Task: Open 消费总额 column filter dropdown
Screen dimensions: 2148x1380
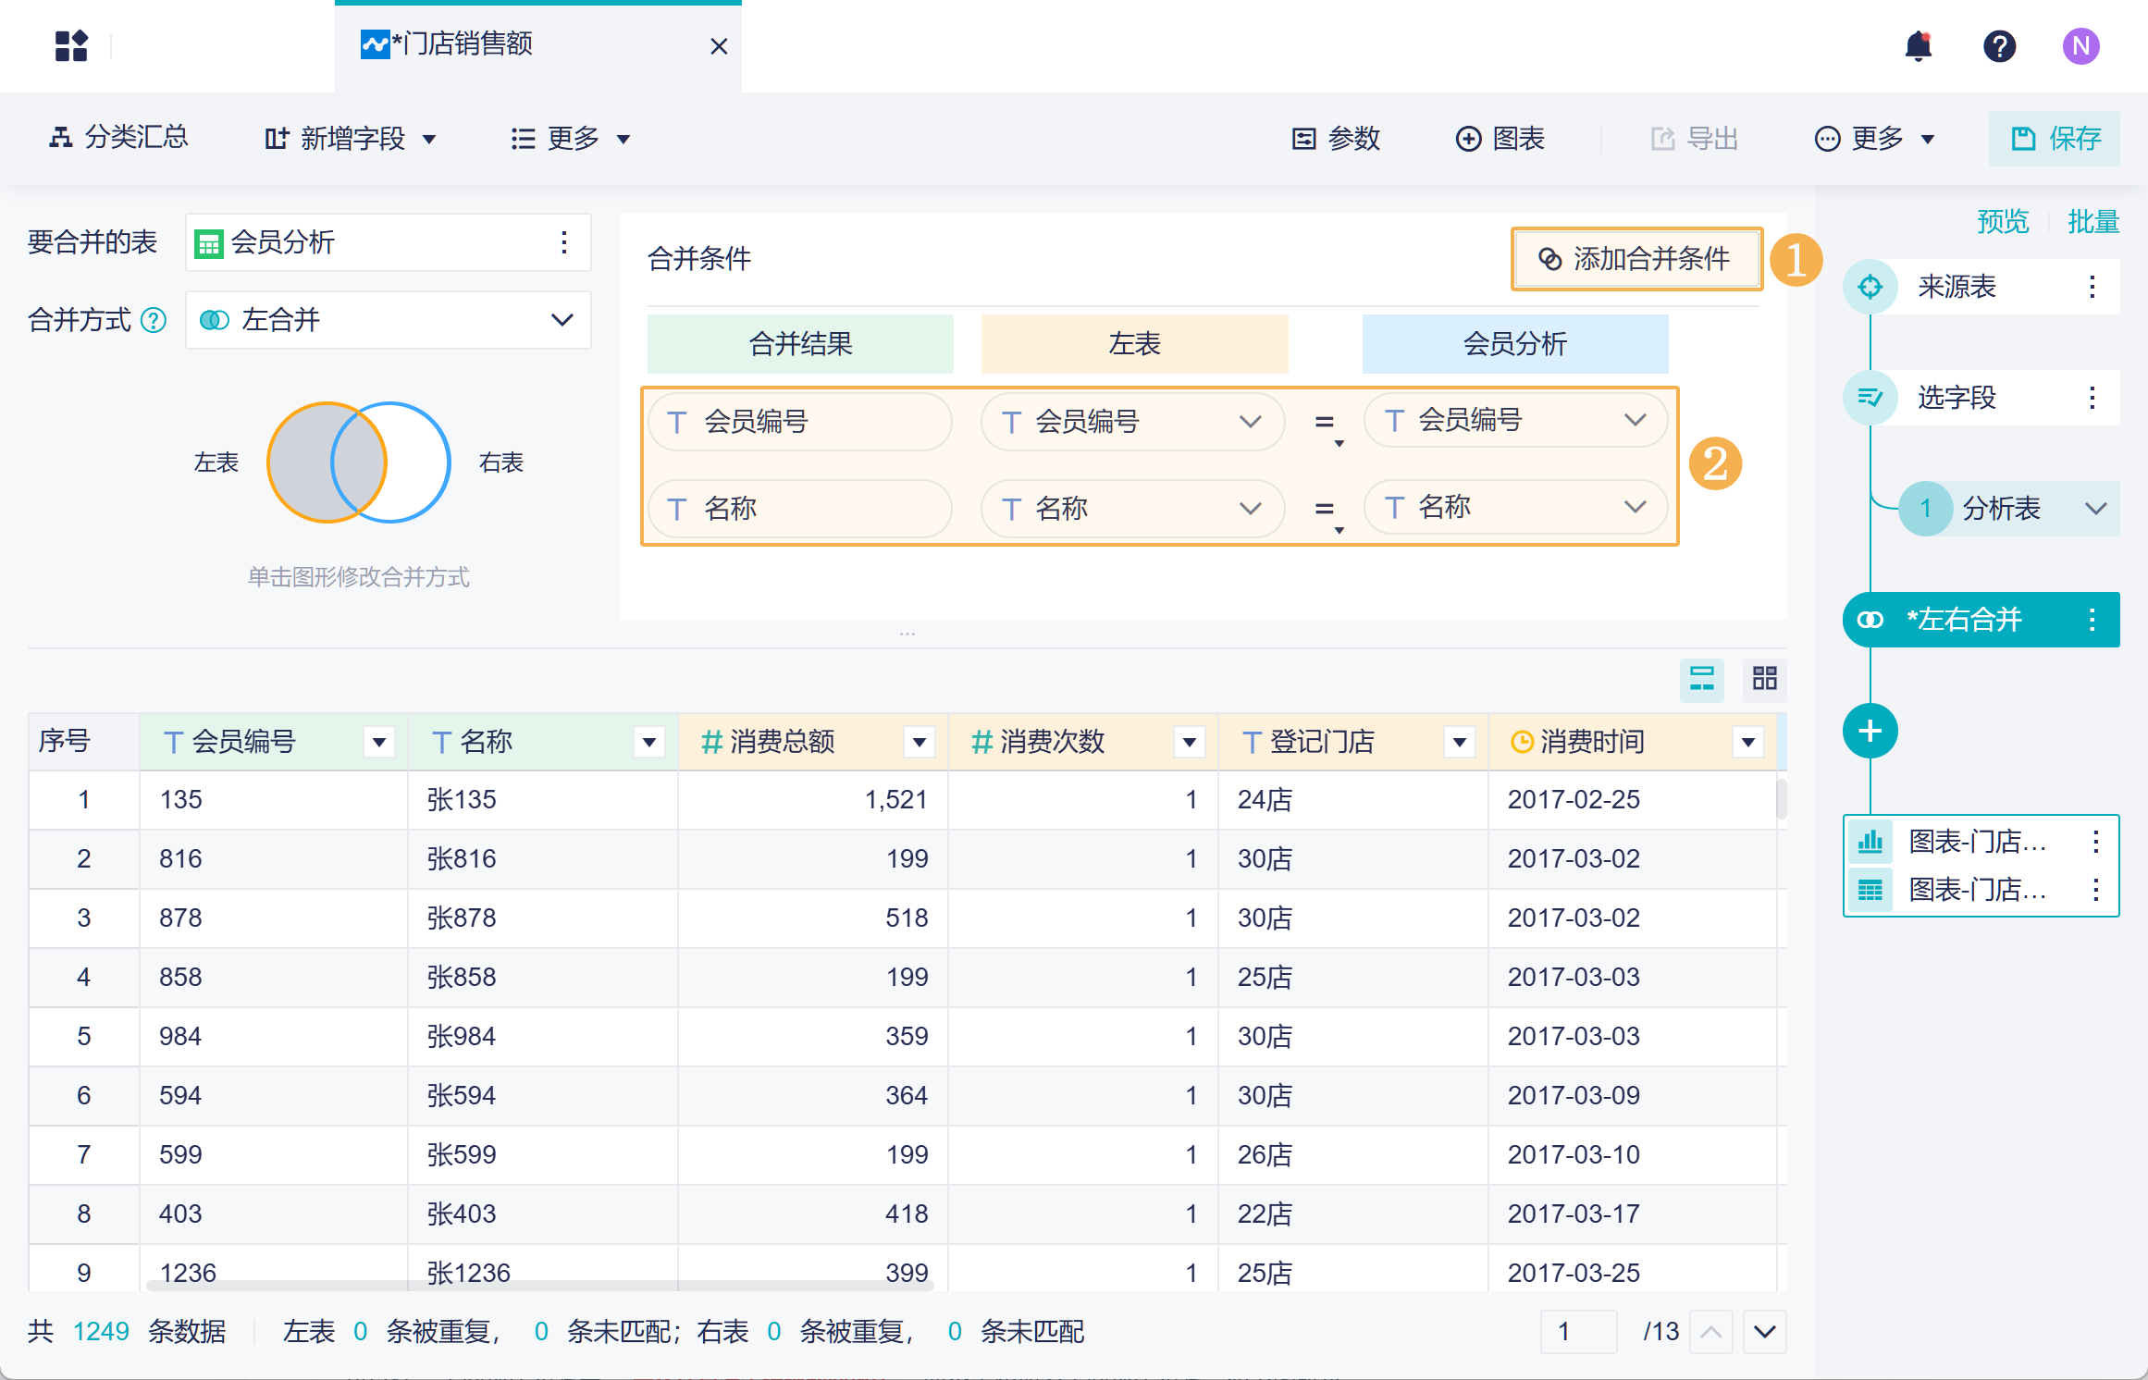Action: (919, 742)
